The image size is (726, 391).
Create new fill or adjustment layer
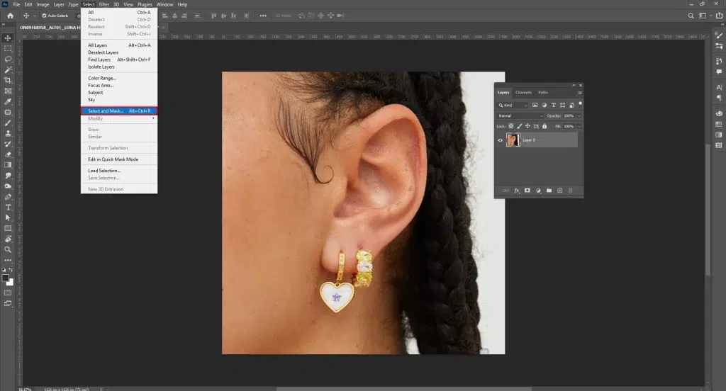[x=538, y=191]
